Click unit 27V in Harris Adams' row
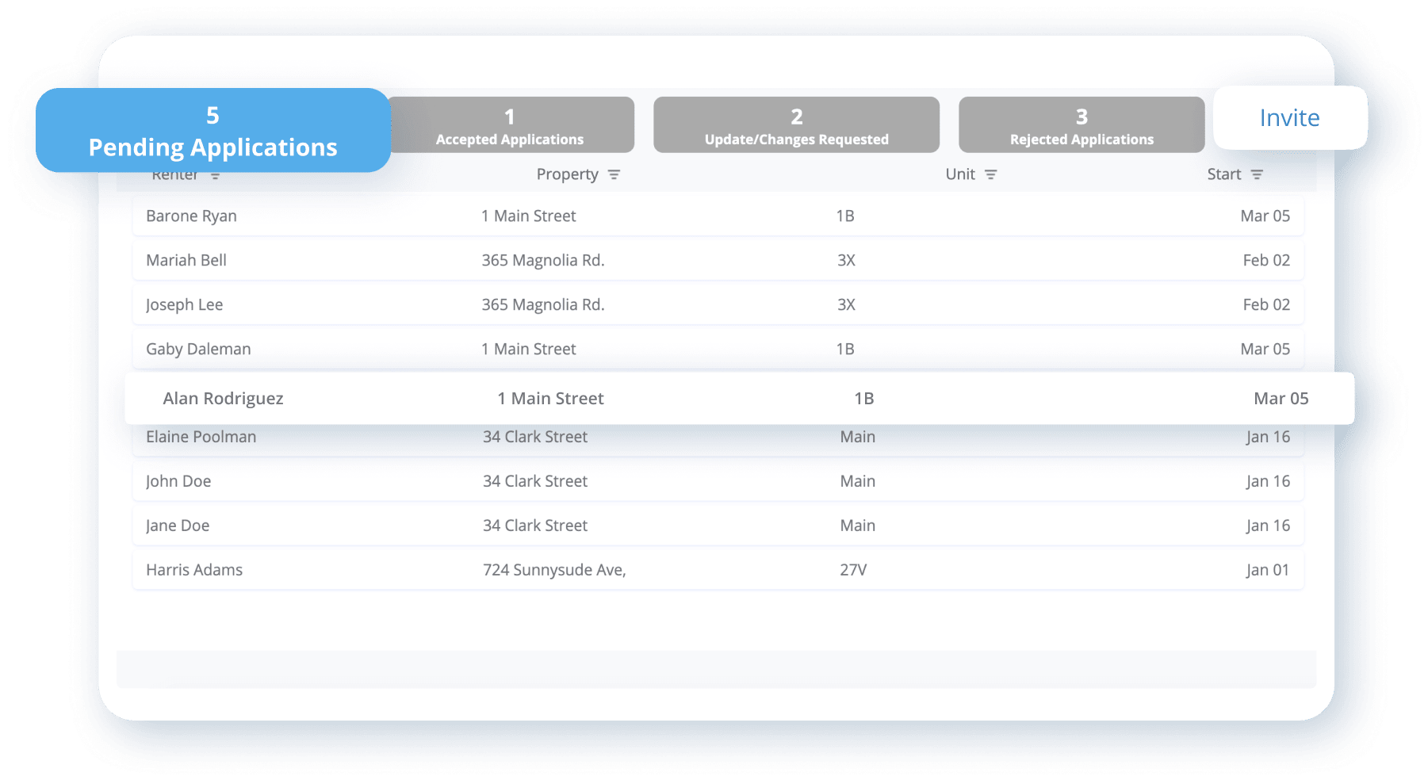The height and width of the screenshot is (780, 1428). (854, 570)
